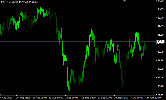Click the 31 Aug 08:00 time label
Screen dimensions: 166x100
click(56, 97)
